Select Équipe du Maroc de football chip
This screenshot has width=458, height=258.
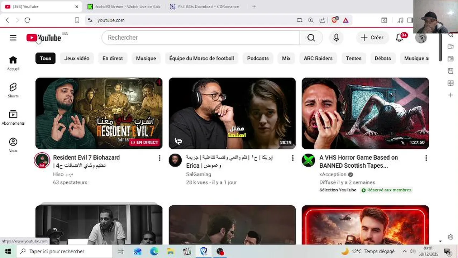201,58
